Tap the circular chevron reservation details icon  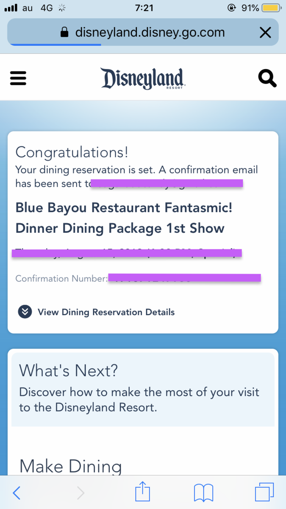[x=25, y=312]
